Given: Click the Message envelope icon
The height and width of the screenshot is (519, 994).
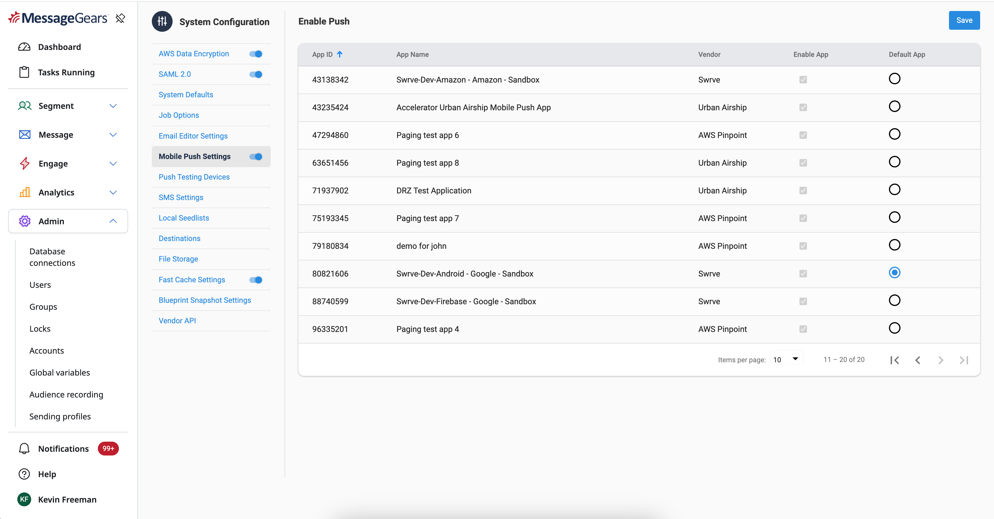Looking at the screenshot, I should [x=25, y=135].
